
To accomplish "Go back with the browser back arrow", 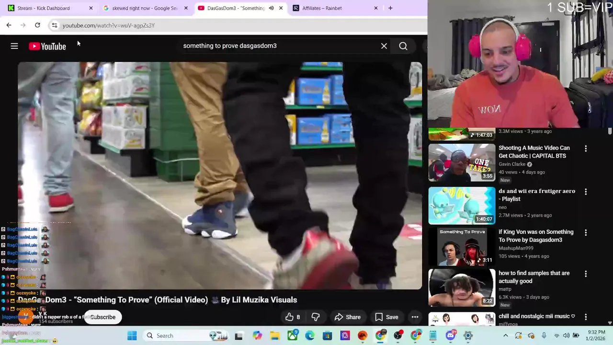I will point(9,25).
